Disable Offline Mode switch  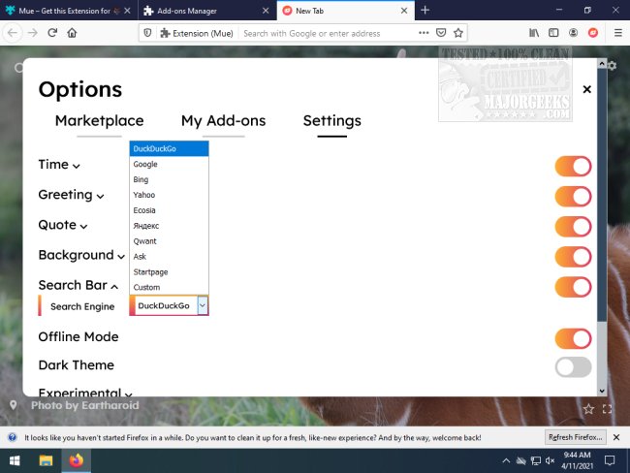tap(573, 339)
